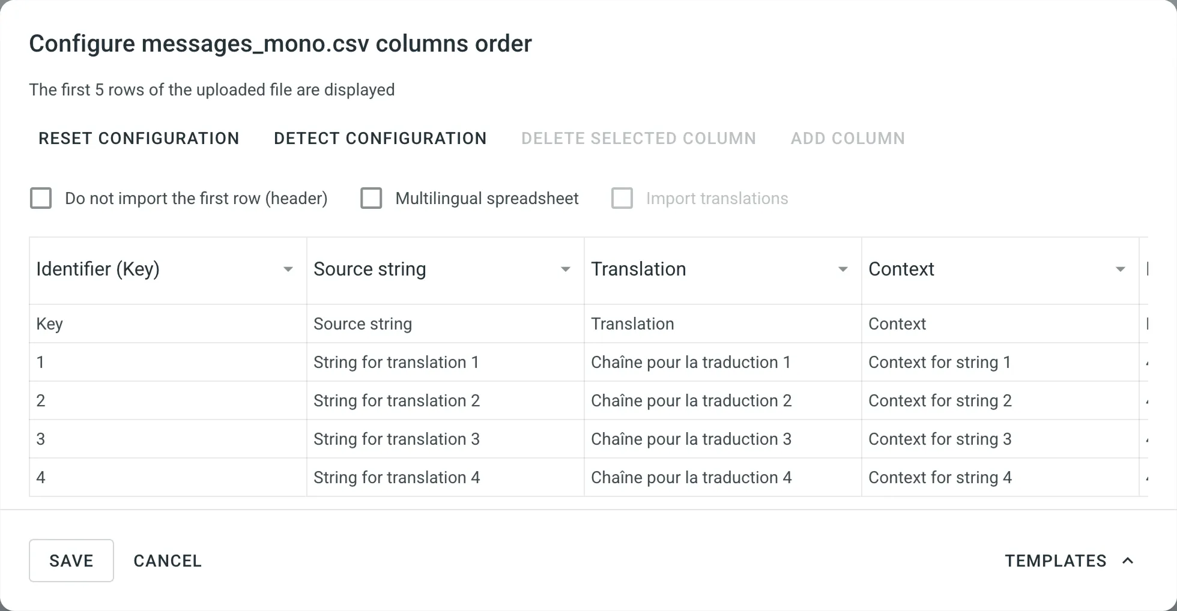Click cell 'String for translation 3'
Screen dimensions: 1177x611
coord(446,439)
